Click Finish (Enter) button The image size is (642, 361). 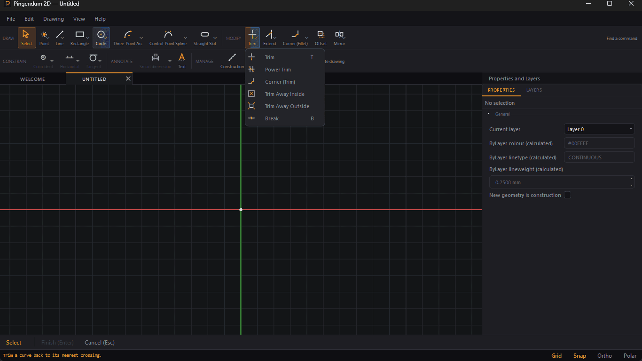point(57,343)
